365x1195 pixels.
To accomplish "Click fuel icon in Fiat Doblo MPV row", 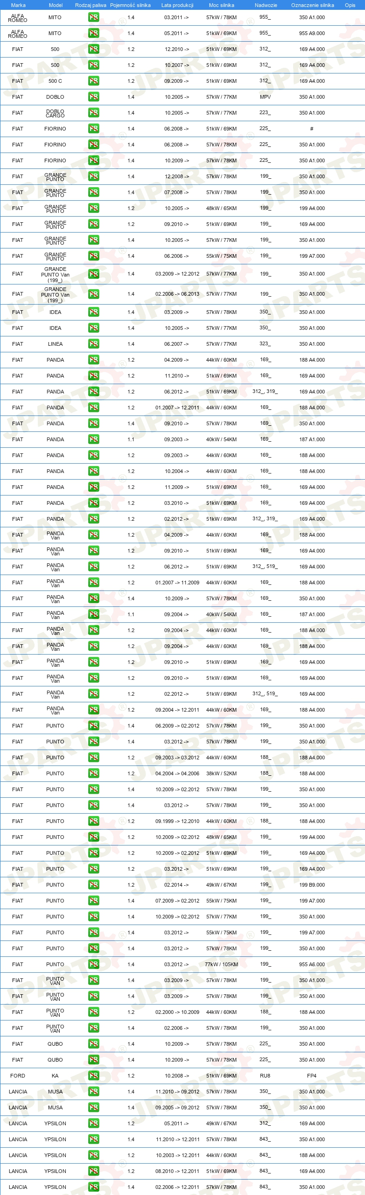I will click(x=93, y=97).
